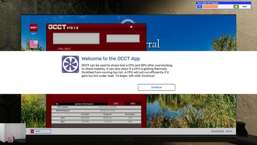Click the 'OCCT V10.1.6' window title
257x145 pixels.
coord(63,27)
